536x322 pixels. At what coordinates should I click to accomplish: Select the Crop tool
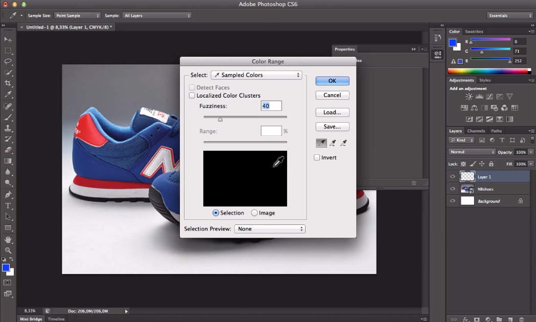coord(8,83)
